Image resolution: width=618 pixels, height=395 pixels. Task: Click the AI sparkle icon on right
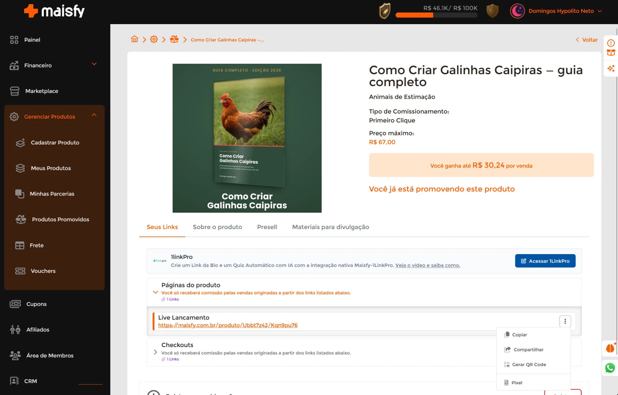pyautogui.click(x=611, y=69)
